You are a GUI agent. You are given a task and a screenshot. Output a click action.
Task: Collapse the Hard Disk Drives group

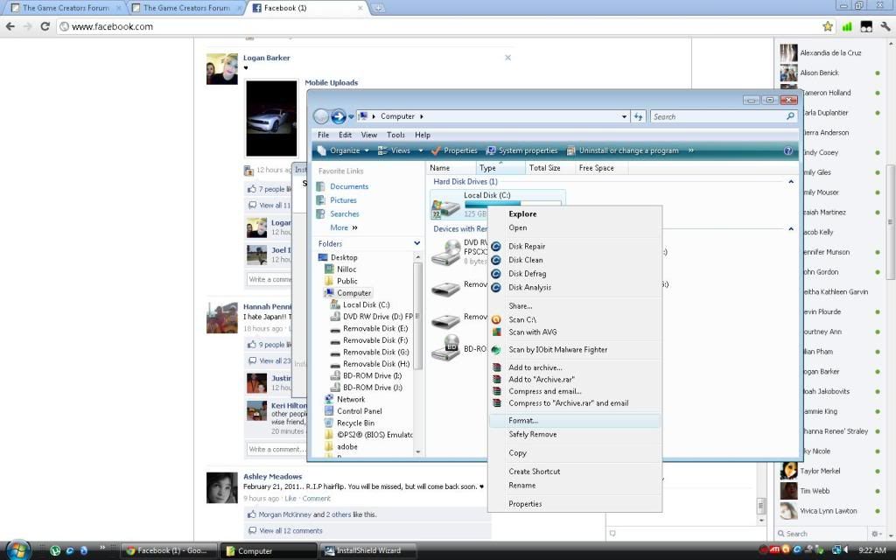pos(791,182)
